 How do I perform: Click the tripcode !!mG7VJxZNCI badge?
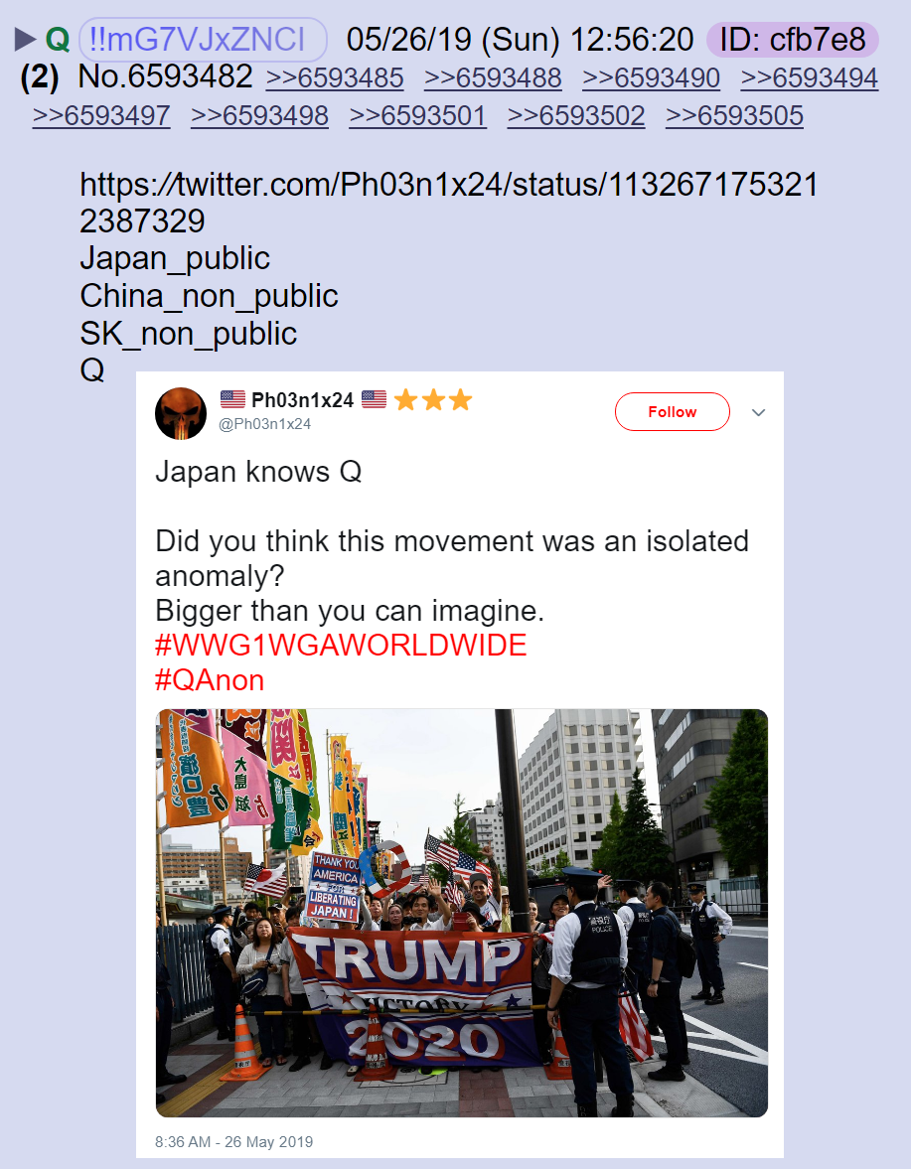(x=203, y=40)
